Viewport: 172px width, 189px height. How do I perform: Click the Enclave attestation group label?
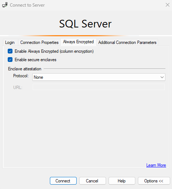click(25, 69)
